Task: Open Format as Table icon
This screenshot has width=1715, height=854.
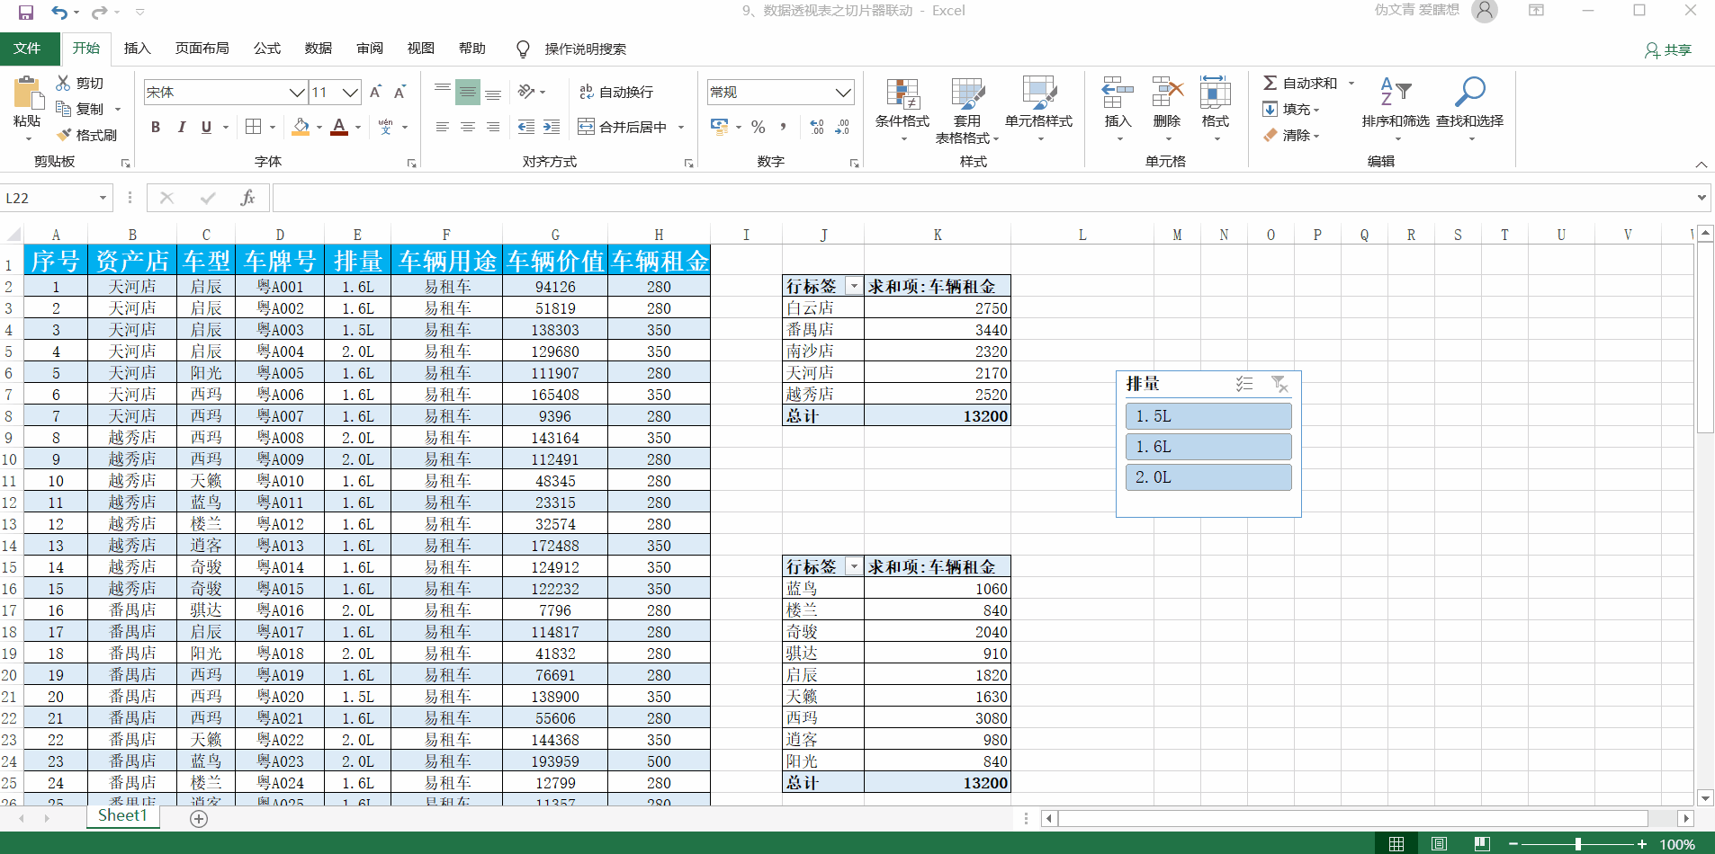Action: pos(968,93)
